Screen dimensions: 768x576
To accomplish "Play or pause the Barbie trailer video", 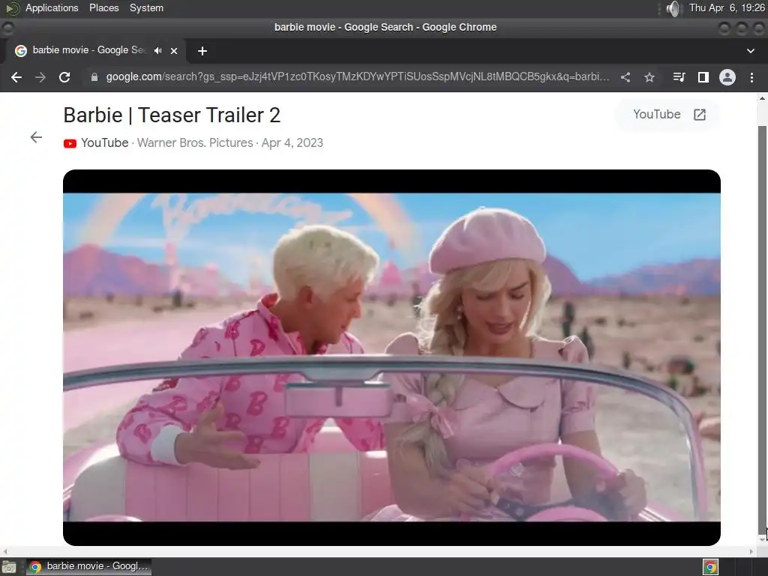I will 391,358.
